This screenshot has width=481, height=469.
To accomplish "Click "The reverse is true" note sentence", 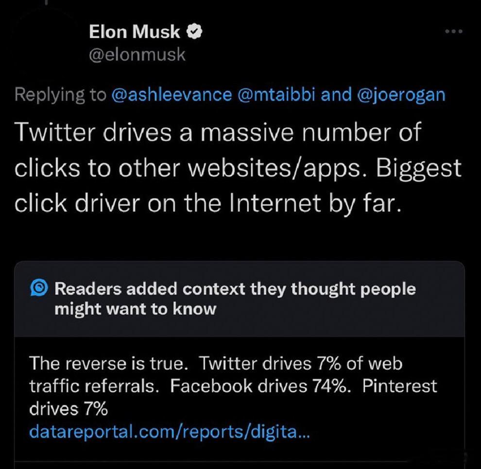I will tap(109, 364).
